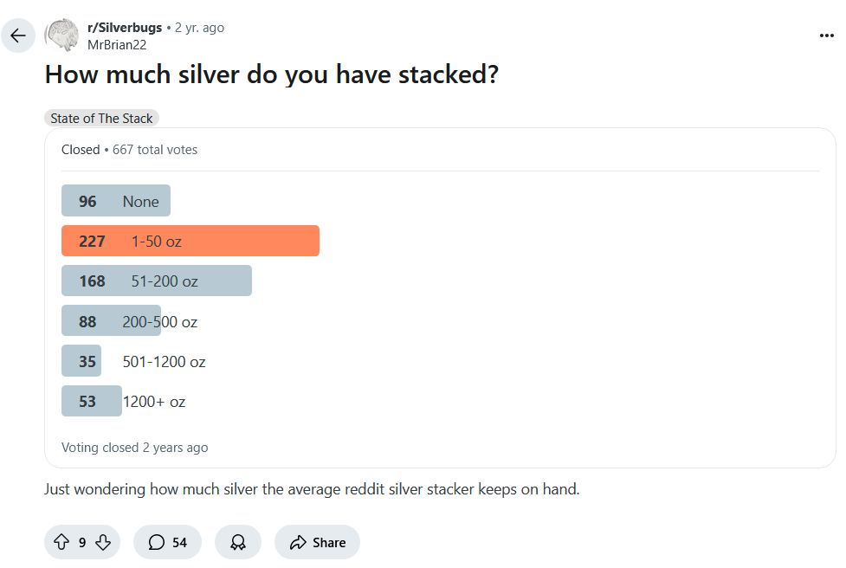
Task: Click the post title about silver stacked
Action: (272, 74)
